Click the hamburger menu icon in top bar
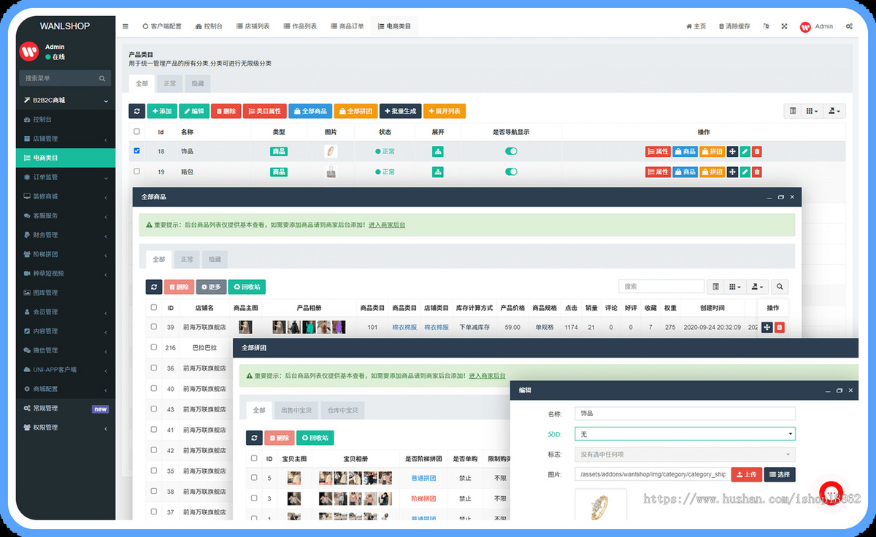Viewport: 876px width, 537px height. coord(126,26)
